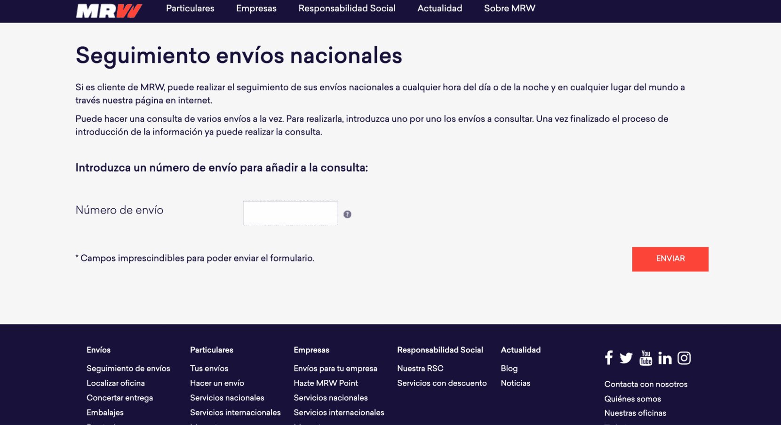Submit the form with ENVIAR button

[x=670, y=259]
